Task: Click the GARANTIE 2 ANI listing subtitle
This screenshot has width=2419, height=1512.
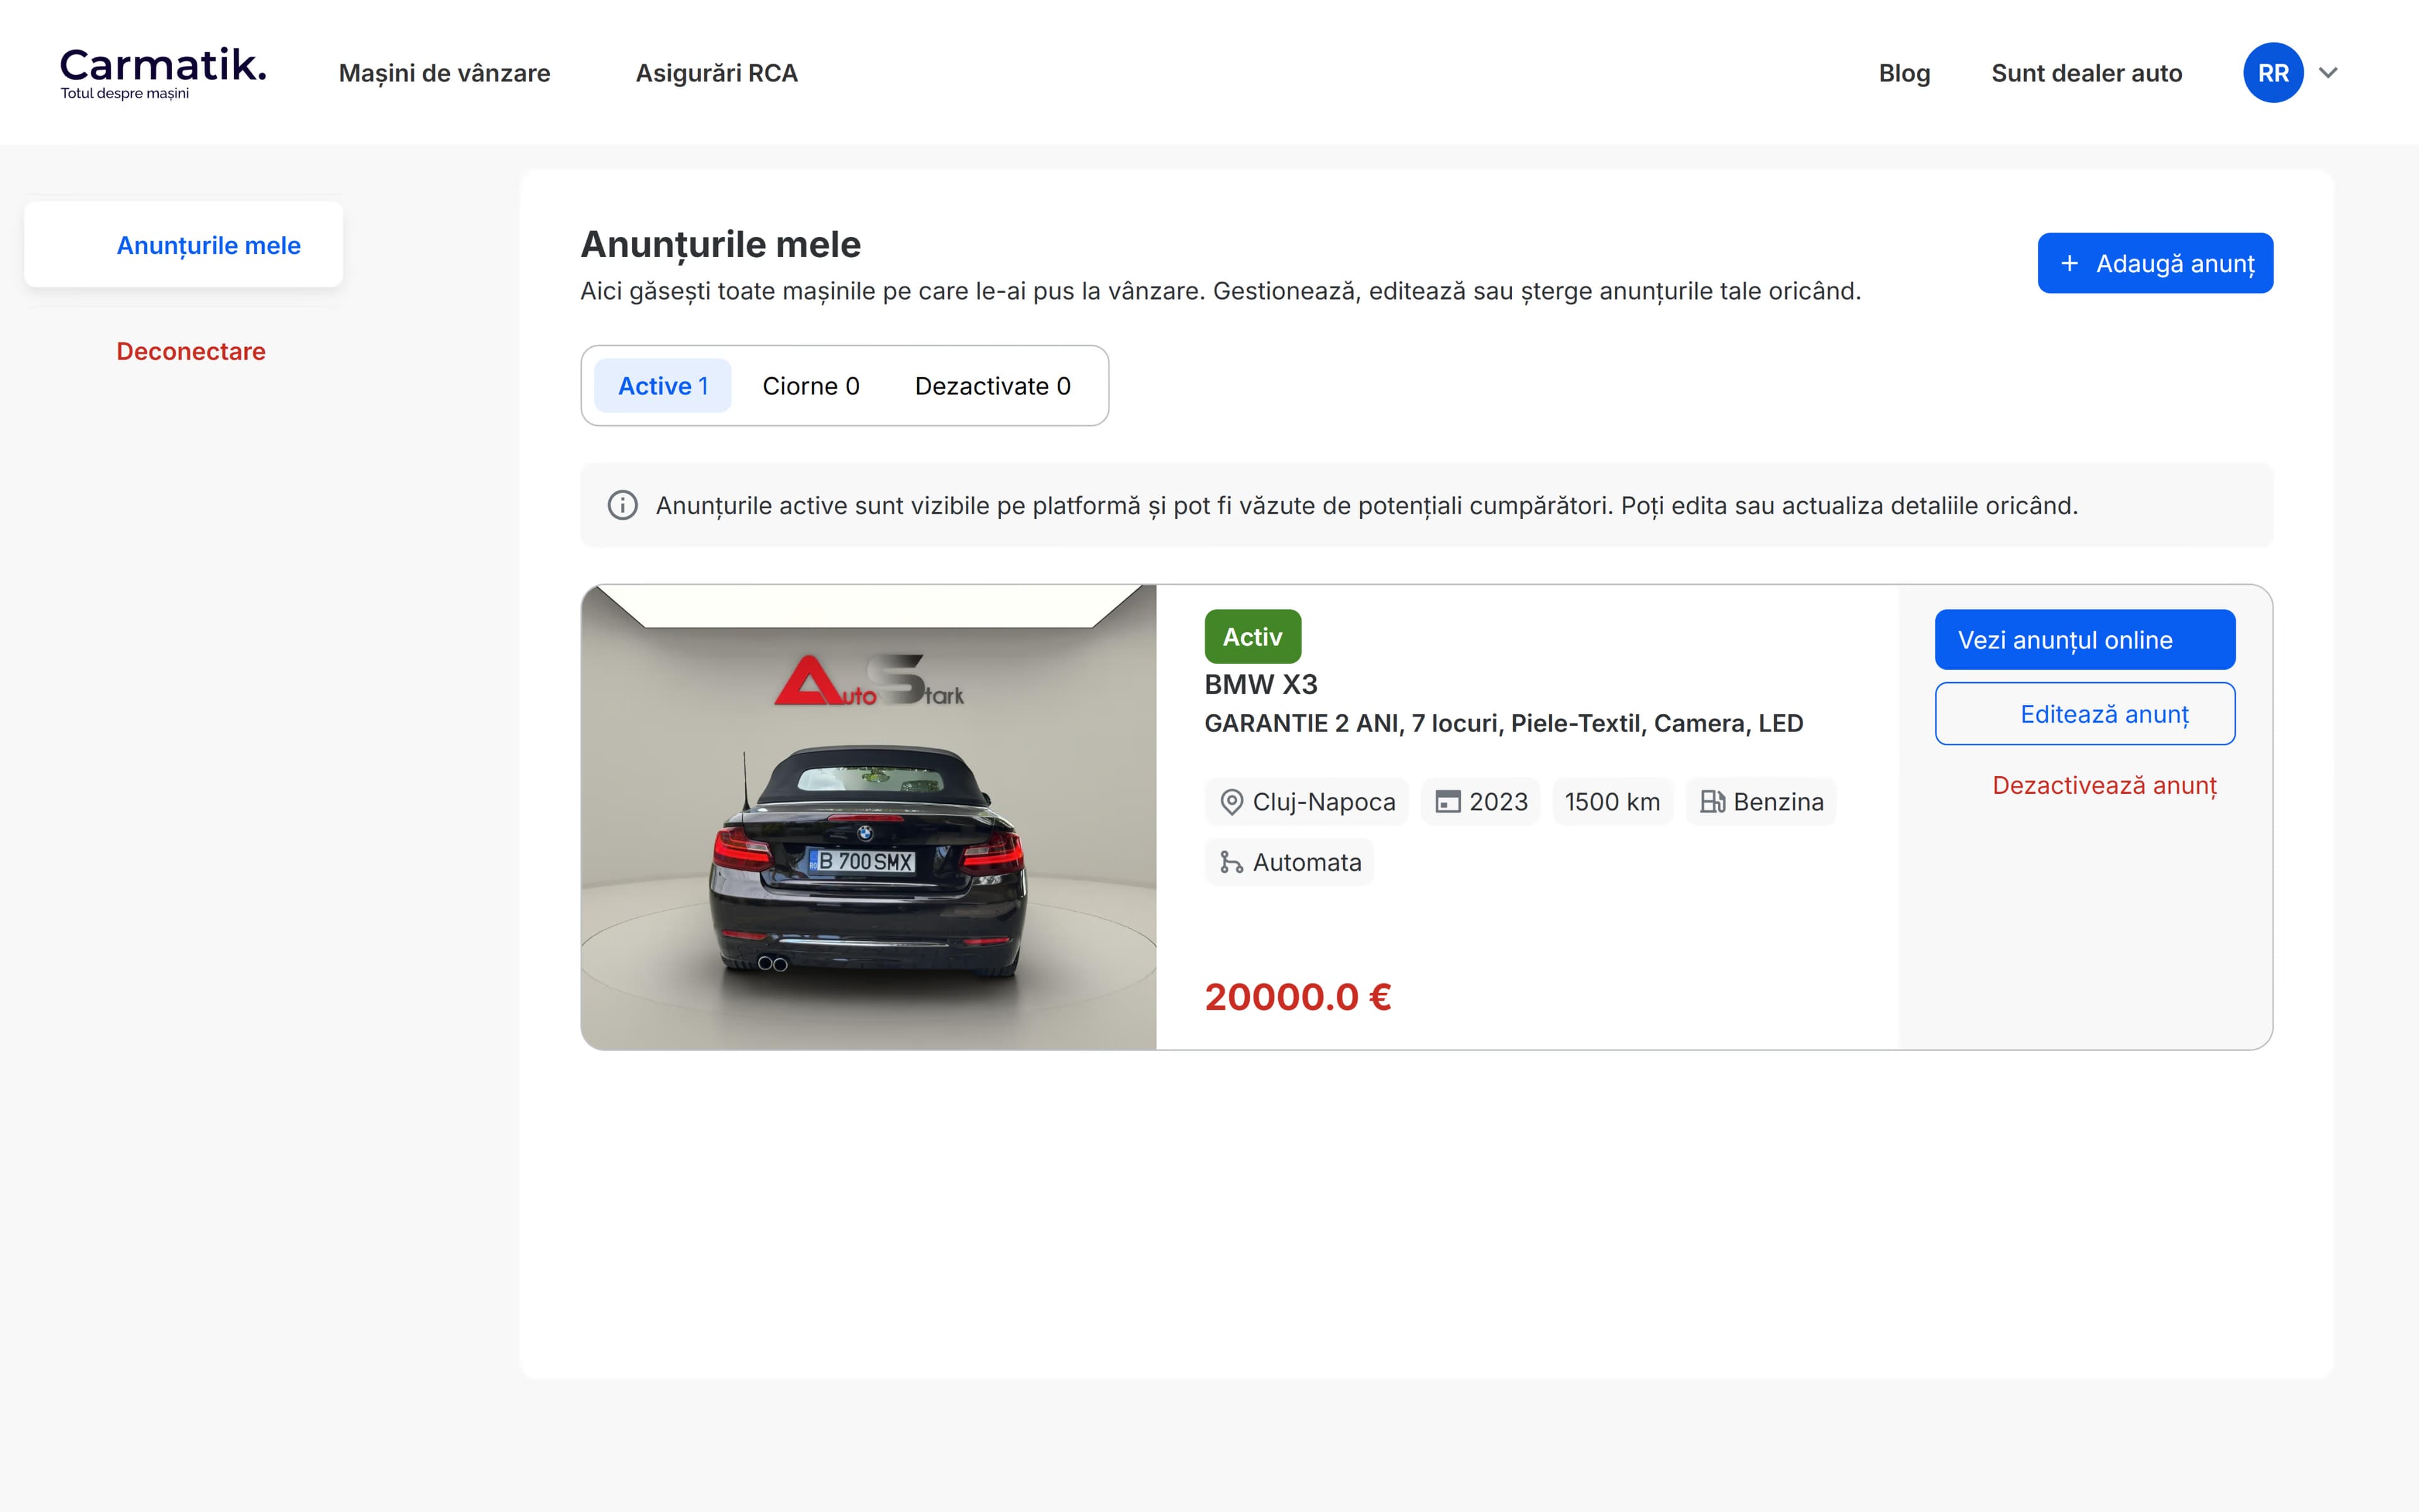Action: (x=1504, y=723)
